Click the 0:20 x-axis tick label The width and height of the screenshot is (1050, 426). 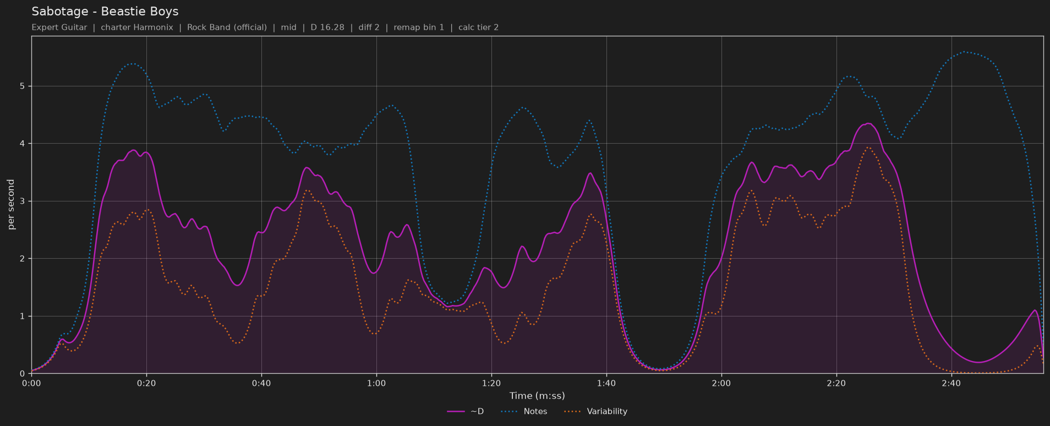click(146, 383)
